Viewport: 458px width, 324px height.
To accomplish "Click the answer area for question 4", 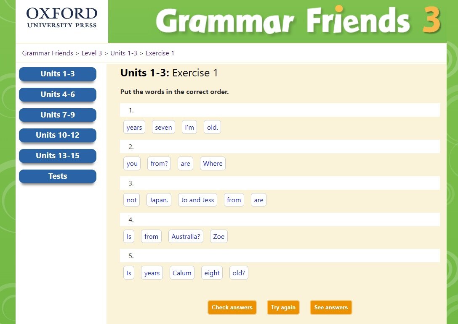I will click(280, 219).
